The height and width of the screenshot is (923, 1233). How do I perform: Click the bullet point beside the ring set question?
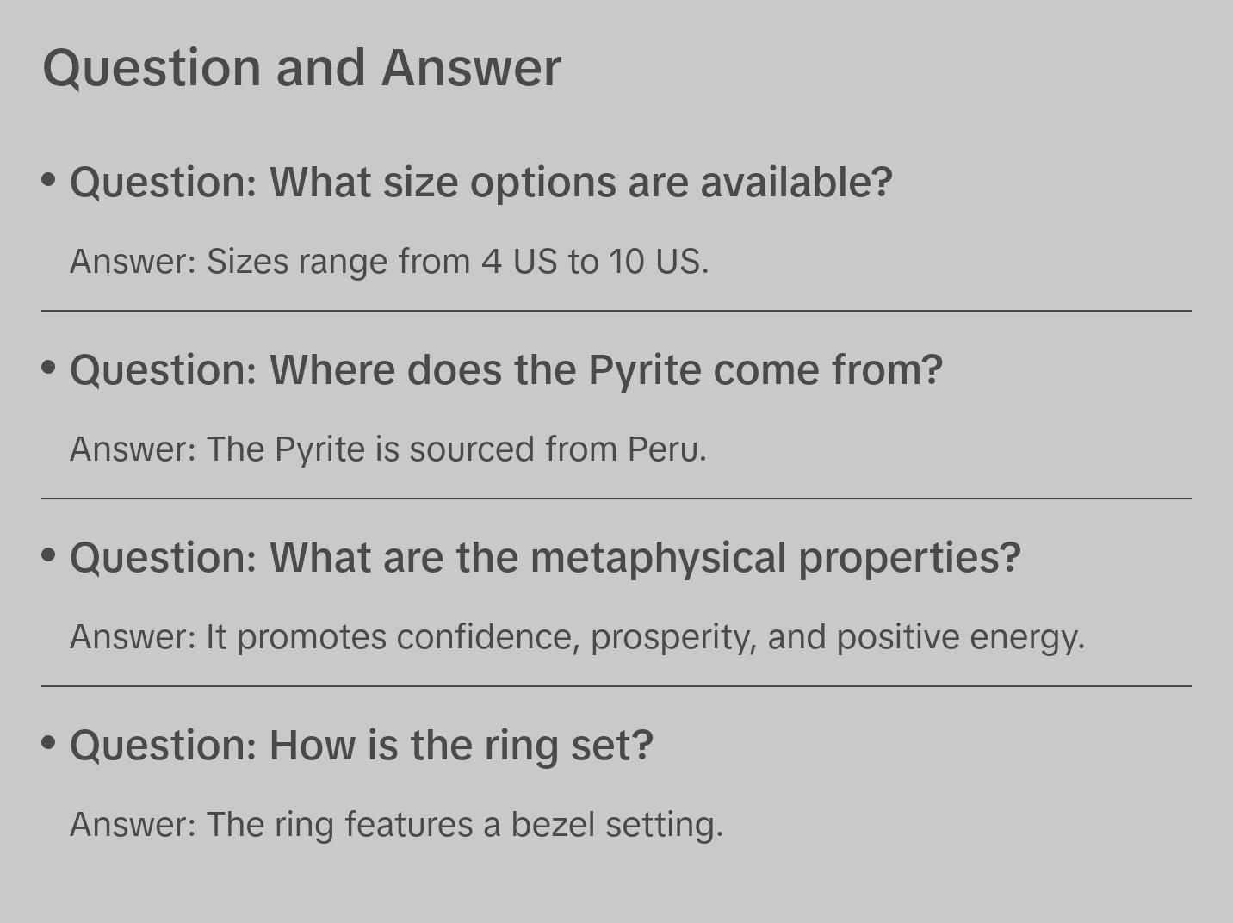[x=49, y=742]
